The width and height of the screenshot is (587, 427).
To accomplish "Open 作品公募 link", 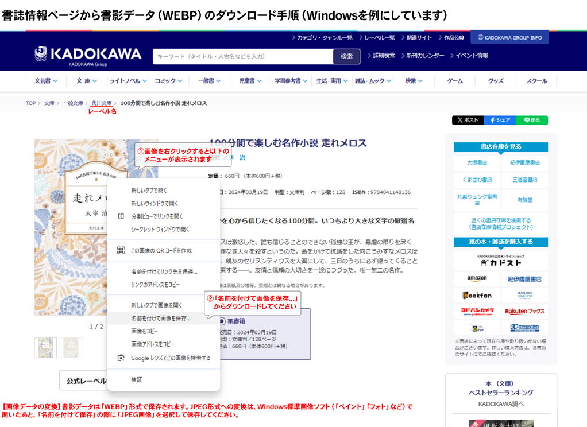I will (451, 37).
